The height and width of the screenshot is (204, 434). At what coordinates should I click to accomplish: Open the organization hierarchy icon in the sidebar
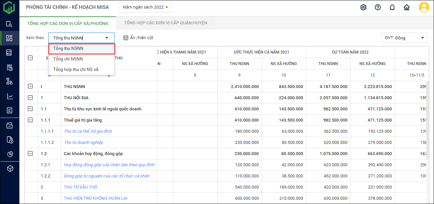point(10,81)
